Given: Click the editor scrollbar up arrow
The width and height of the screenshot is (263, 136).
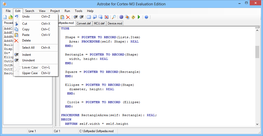Looking at the screenshot, I should pos(257,30).
